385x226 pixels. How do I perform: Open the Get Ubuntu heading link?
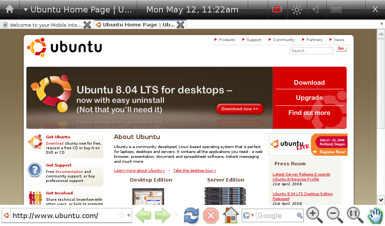click(58, 137)
